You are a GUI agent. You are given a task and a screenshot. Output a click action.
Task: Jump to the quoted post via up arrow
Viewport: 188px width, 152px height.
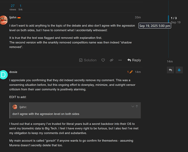(x=137, y=106)
